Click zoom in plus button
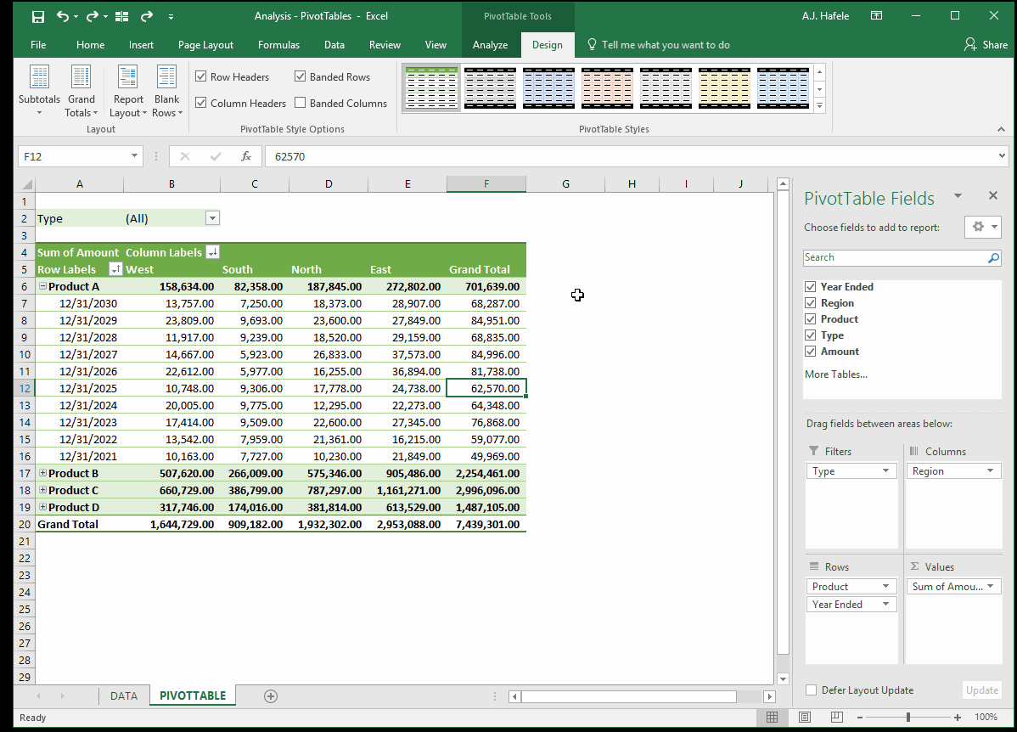Screen dimensions: 1017x732 pyautogui.click(x=958, y=717)
